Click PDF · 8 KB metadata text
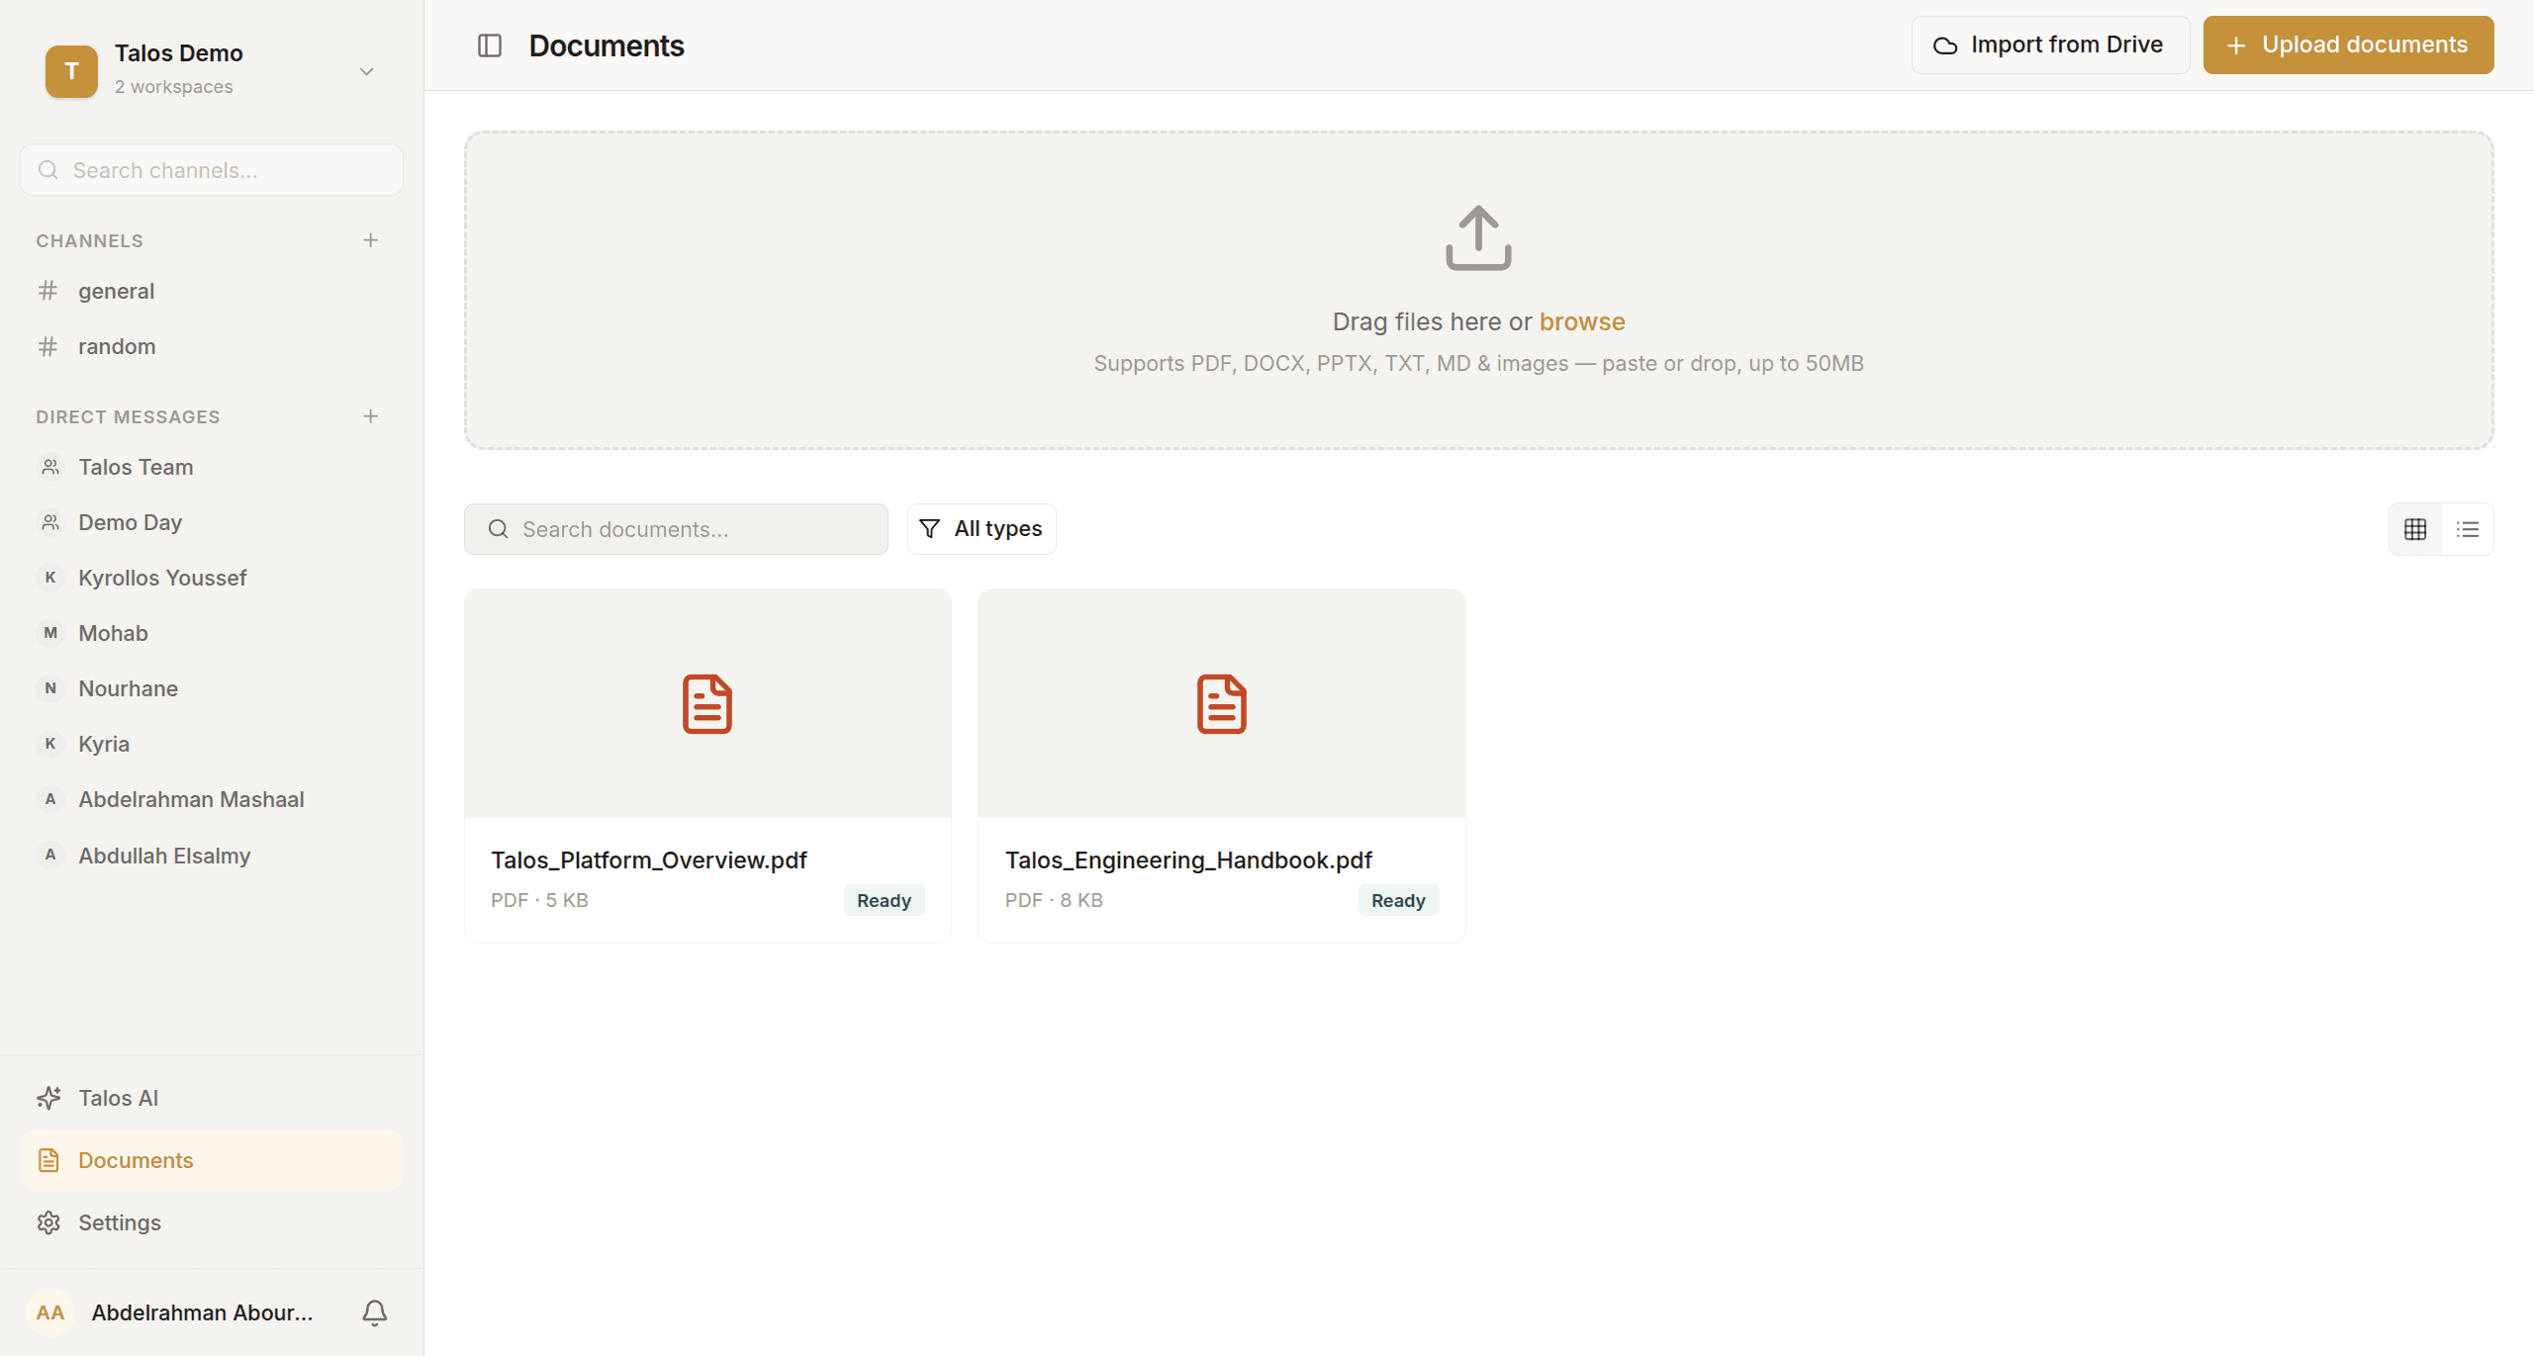 pos(1054,900)
